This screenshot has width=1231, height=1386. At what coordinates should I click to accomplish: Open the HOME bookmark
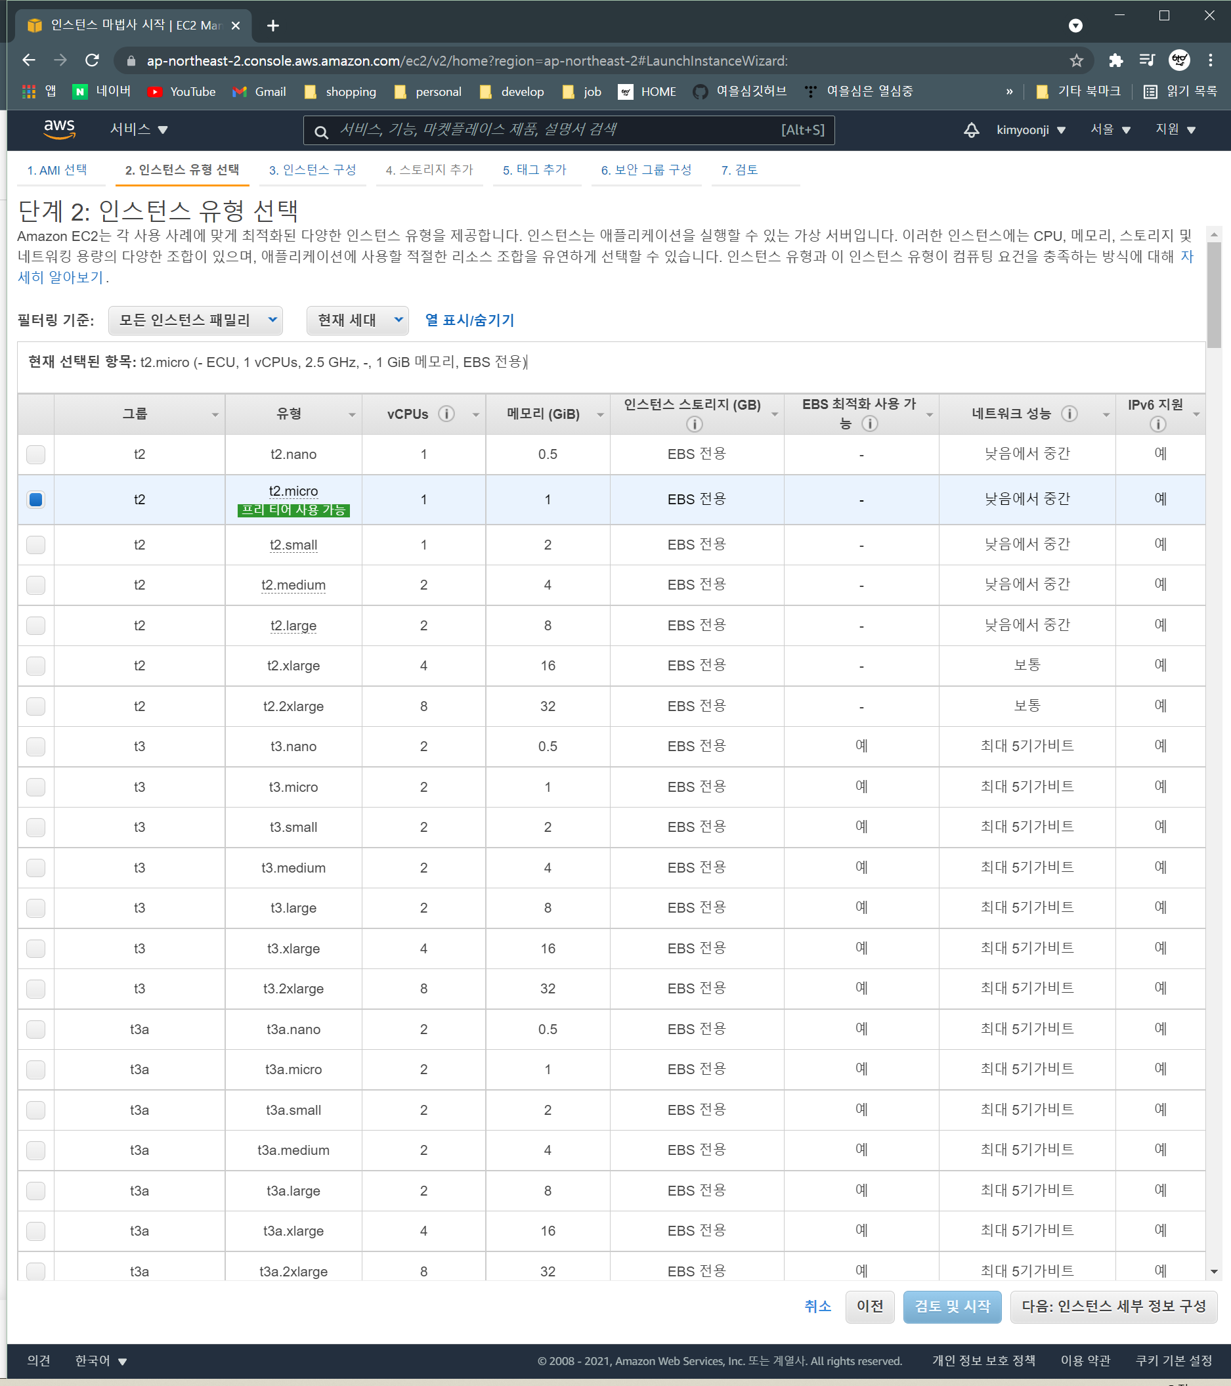tap(647, 91)
